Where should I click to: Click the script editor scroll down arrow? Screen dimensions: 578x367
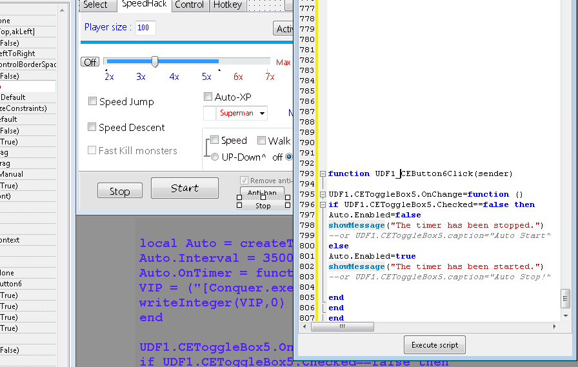(x=565, y=317)
